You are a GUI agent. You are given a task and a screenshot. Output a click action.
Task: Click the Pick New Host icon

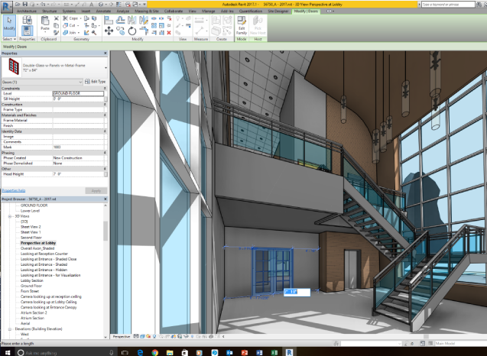258,25
